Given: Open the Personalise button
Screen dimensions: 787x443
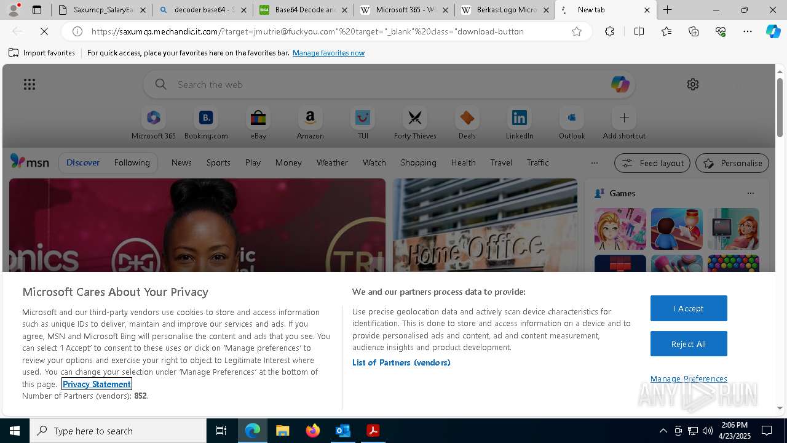Looking at the screenshot, I should [732, 163].
